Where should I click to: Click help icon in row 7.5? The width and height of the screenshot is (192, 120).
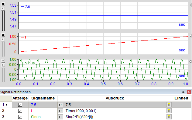(169, 105)
